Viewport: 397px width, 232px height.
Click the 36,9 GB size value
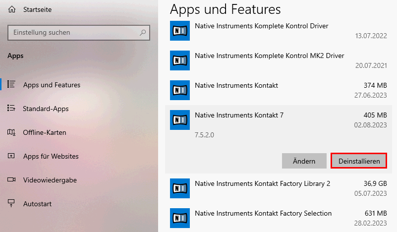(x=375, y=183)
